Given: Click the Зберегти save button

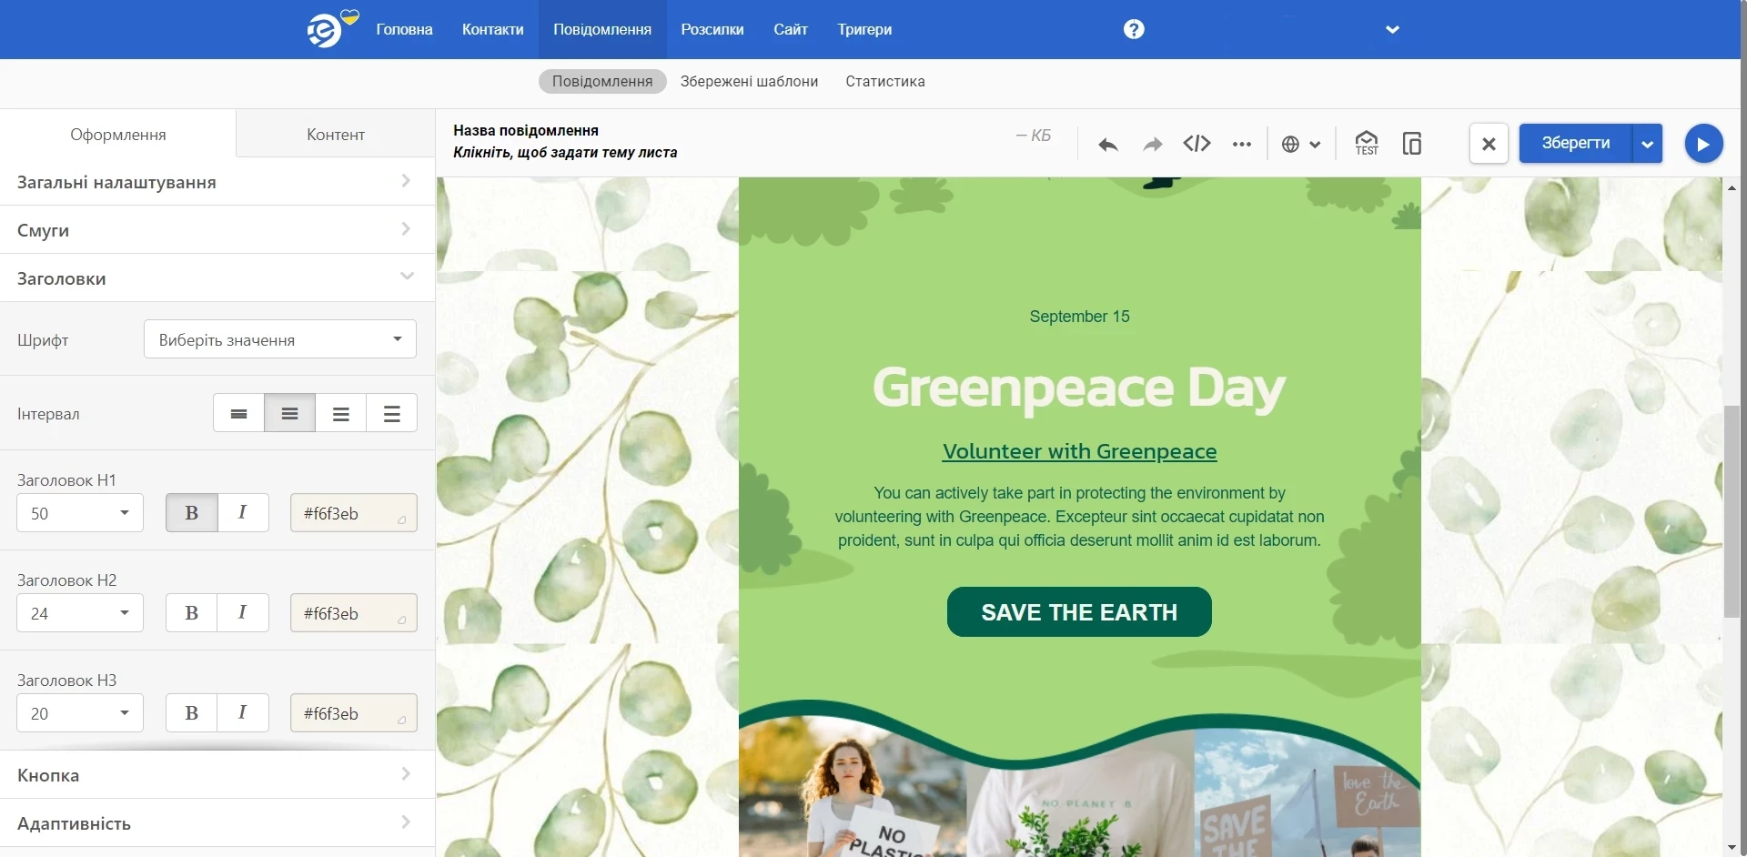Looking at the screenshot, I should [1576, 144].
